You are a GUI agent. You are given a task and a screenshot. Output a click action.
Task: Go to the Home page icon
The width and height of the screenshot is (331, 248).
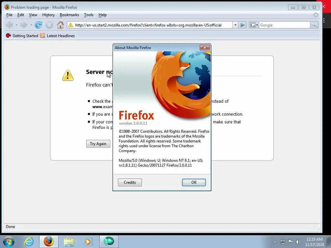60,25
